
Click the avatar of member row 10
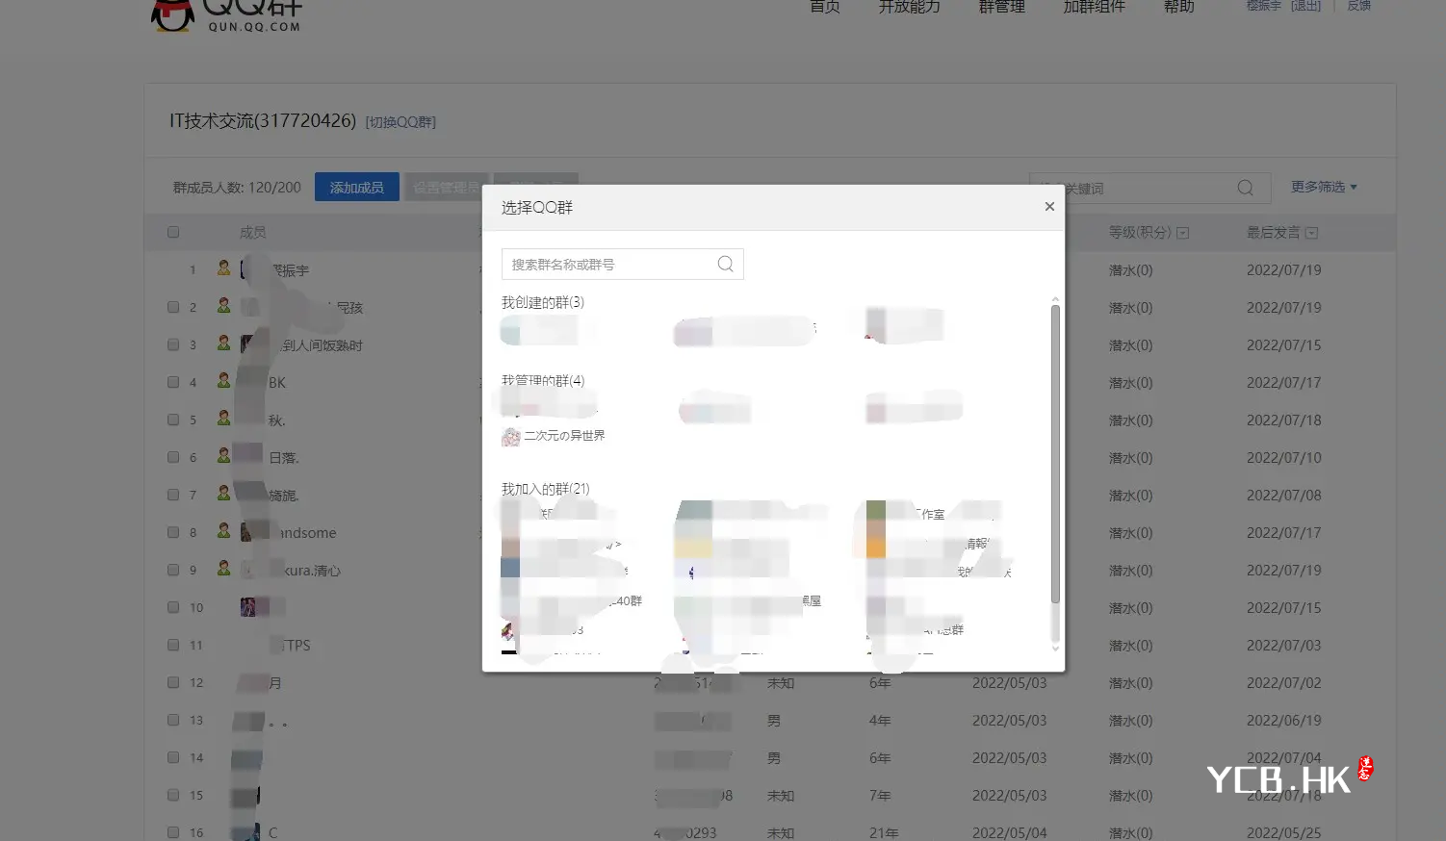(x=250, y=607)
